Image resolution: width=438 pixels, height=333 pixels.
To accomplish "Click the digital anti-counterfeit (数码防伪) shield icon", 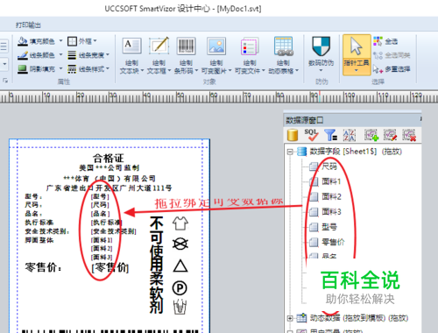I will coord(321,46).
